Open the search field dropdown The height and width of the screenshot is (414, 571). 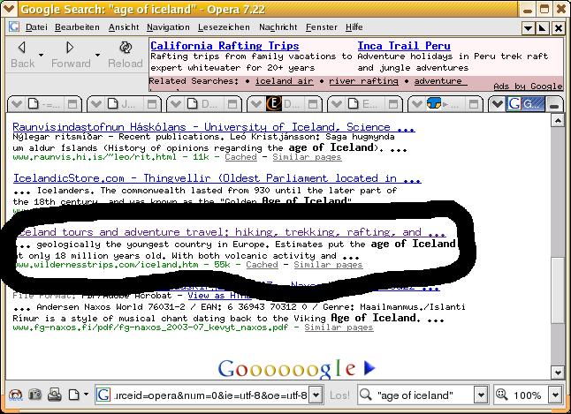(481, 395)
